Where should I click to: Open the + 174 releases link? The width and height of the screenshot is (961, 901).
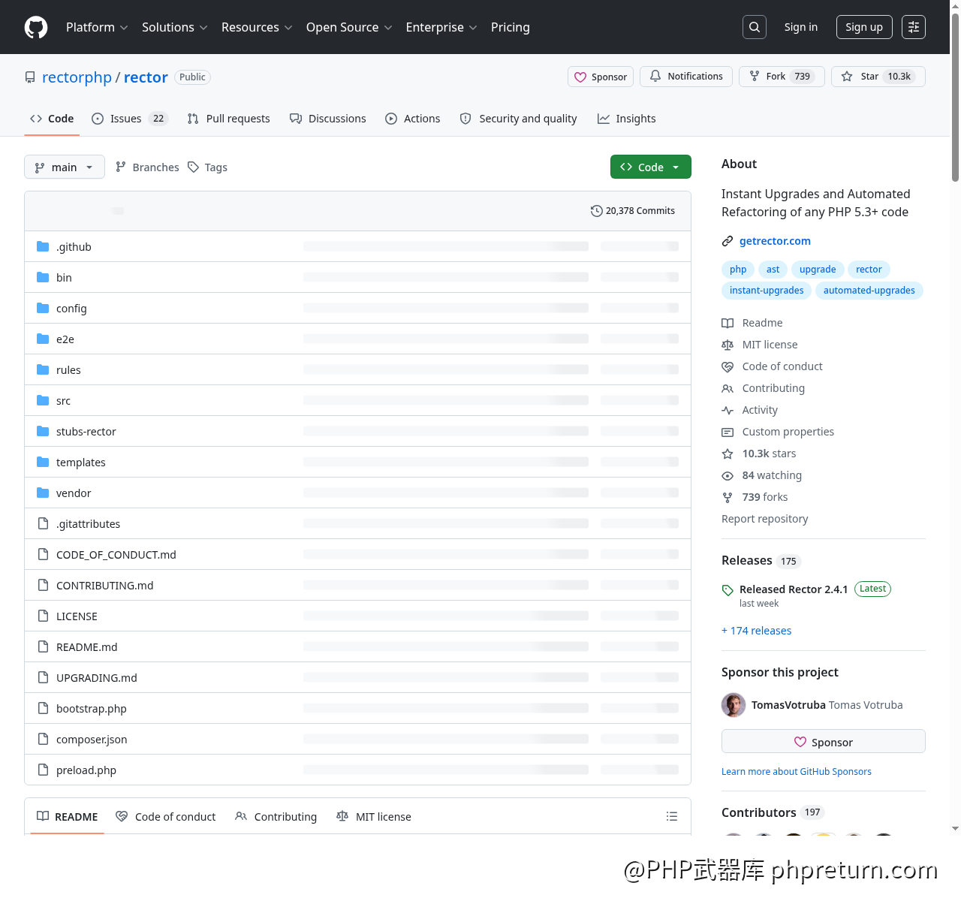[756, 631]
